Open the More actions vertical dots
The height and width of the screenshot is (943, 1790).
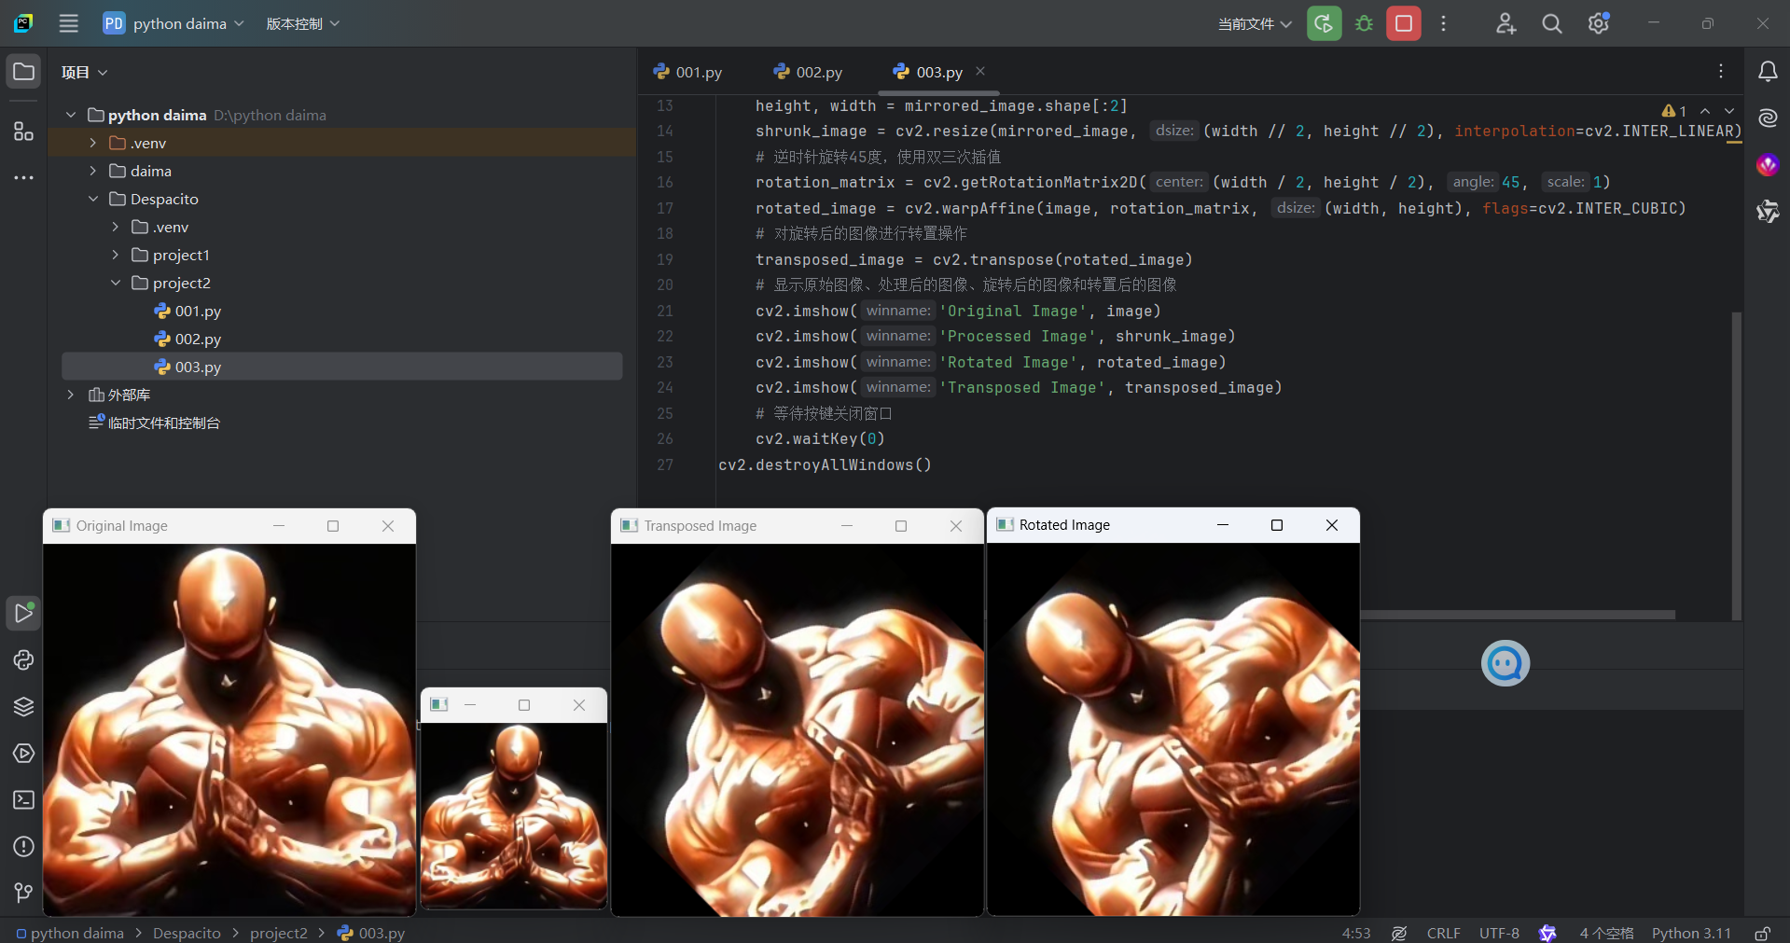[x=1443, y=23]
